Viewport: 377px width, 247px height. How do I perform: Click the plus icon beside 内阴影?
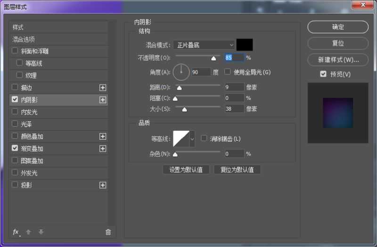102,100
